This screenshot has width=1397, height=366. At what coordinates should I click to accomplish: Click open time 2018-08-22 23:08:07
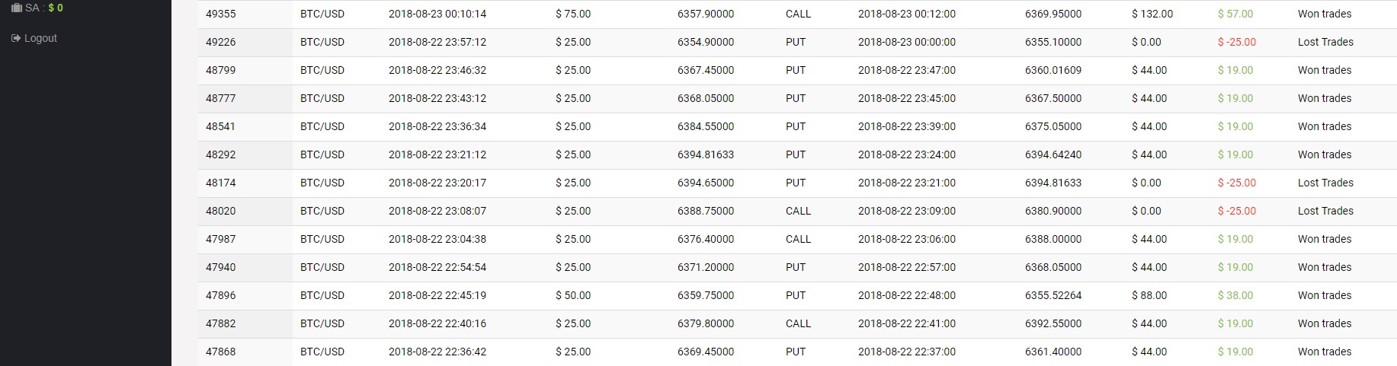[437, 211]
